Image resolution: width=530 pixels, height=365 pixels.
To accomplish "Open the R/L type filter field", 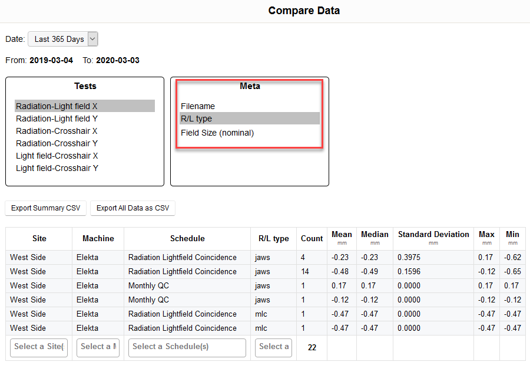I will (x=273, y=347).
